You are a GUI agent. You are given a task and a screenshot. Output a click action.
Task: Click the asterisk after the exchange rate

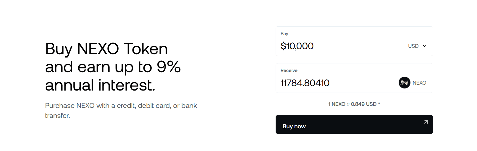pyautogui.click(x=379, y=104)
